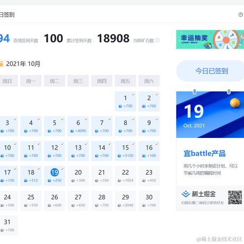Click calendar day 20 with +300
The height and width of the screenshot is (244, 244).
point(78,176)
